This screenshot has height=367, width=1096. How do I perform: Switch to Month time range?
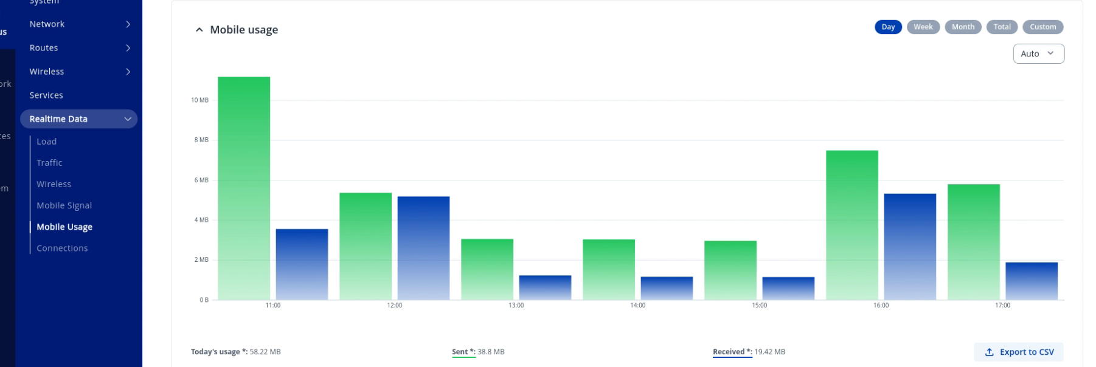point(962,27)
